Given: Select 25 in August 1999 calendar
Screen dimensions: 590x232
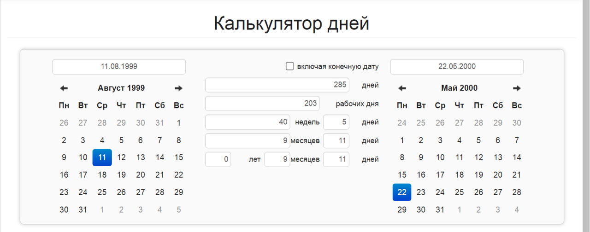Looking at the screenshot, I should click(102, 192).
